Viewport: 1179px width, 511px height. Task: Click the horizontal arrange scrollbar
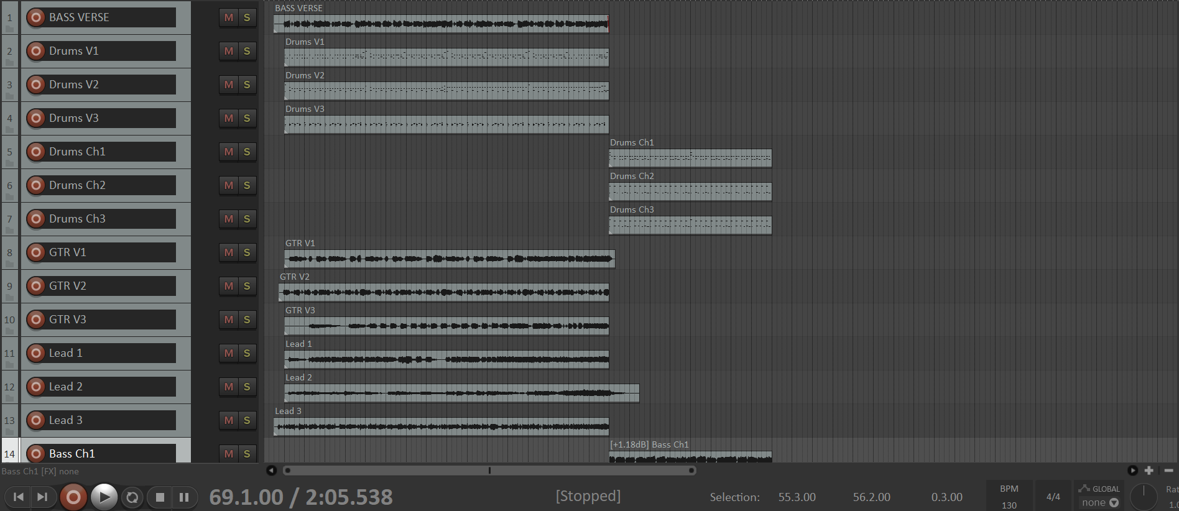489,471
